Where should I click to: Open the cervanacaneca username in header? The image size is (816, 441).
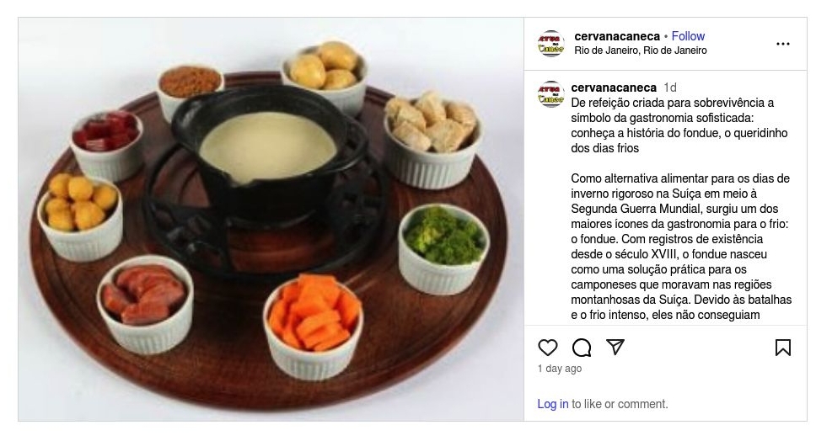[617, 36]
